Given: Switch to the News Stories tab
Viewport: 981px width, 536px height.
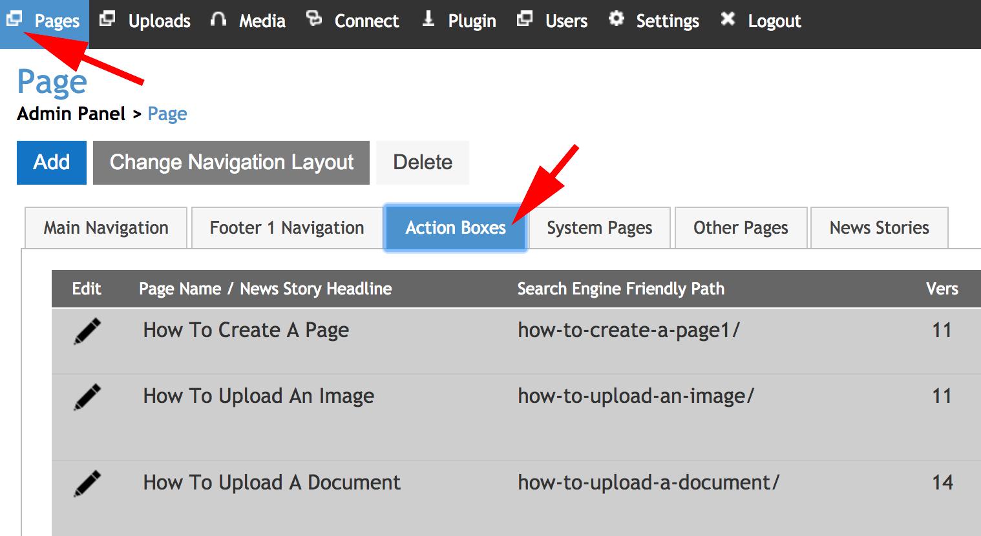Looking at the screenshot, I should pyautogui.click(x=879, y=228).
